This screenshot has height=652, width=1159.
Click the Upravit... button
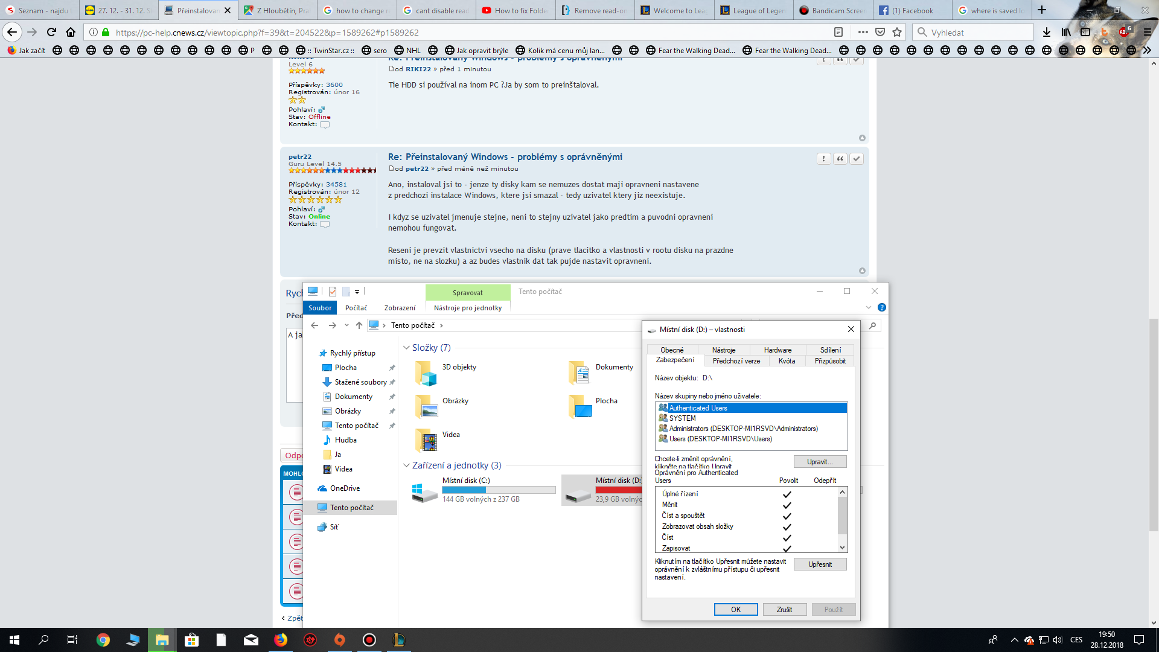tap(820, 462)
